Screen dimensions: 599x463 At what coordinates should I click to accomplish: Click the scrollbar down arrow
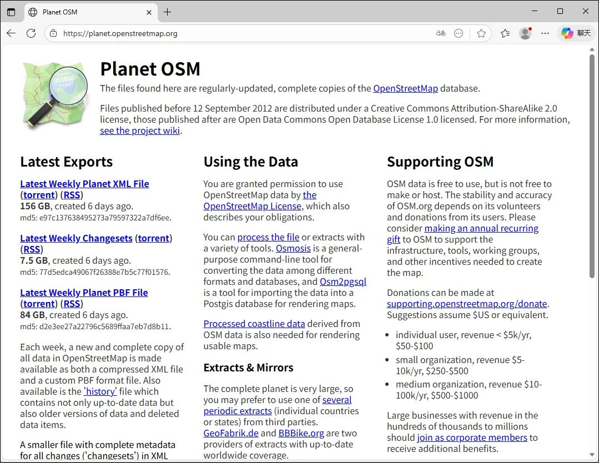[x=592, y=455]
